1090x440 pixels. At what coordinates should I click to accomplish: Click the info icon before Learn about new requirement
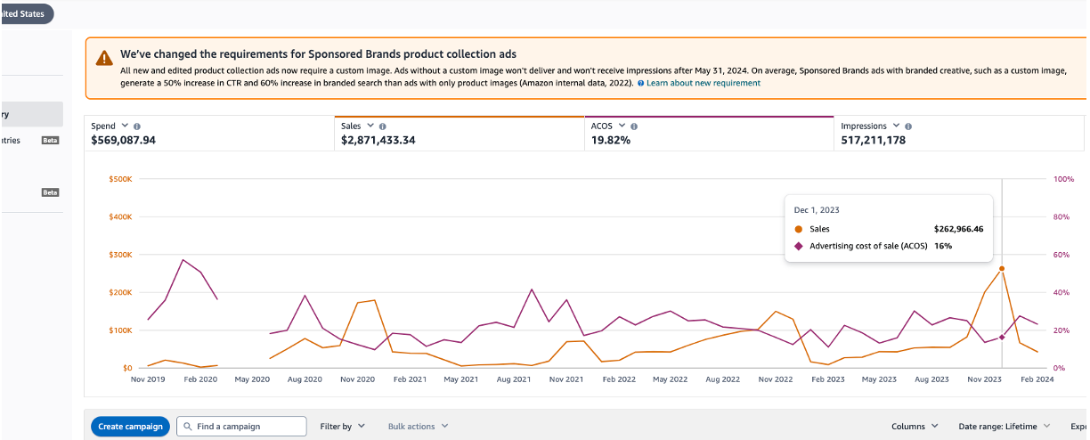coord(640,83)
